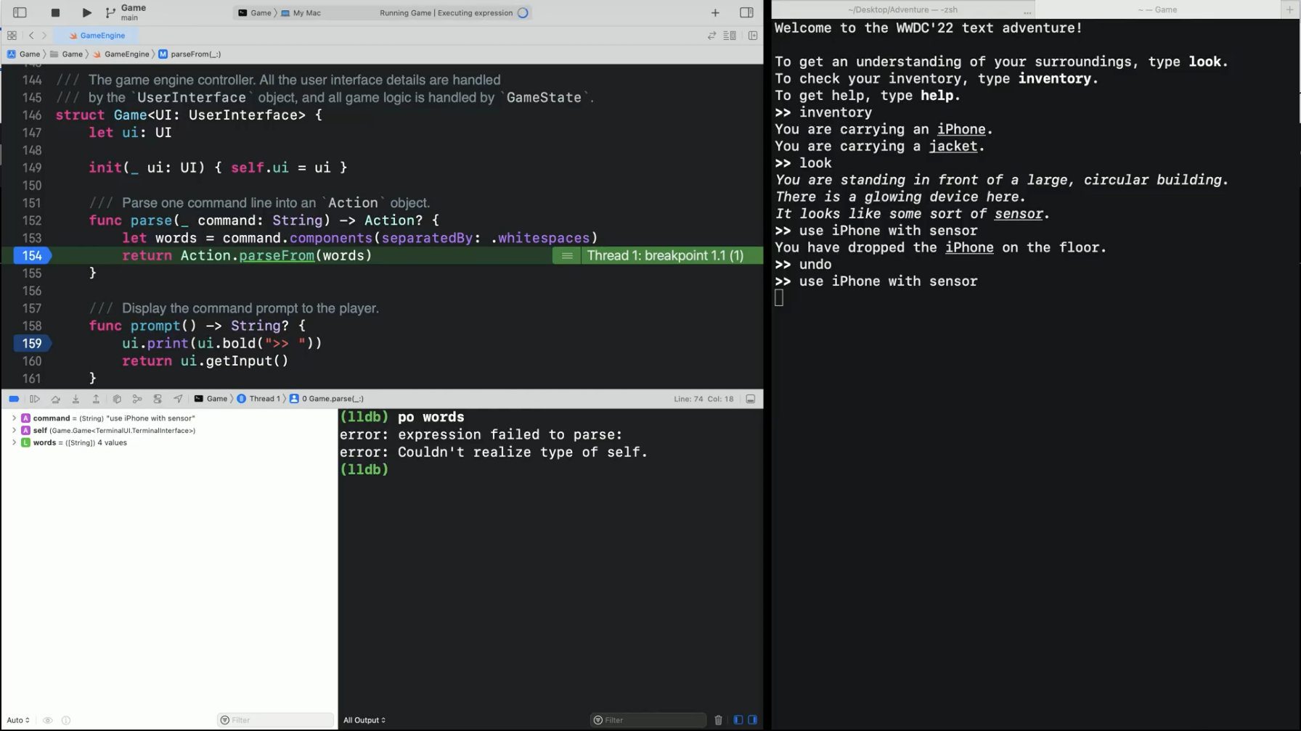
Task: Open the Auto variables scope menu
Action: tap(18, 720)
